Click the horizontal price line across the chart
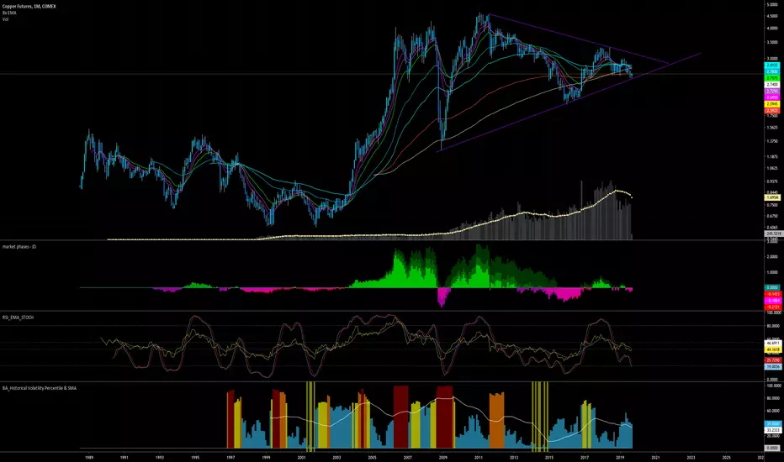The image size is (784, 462). 382,74
